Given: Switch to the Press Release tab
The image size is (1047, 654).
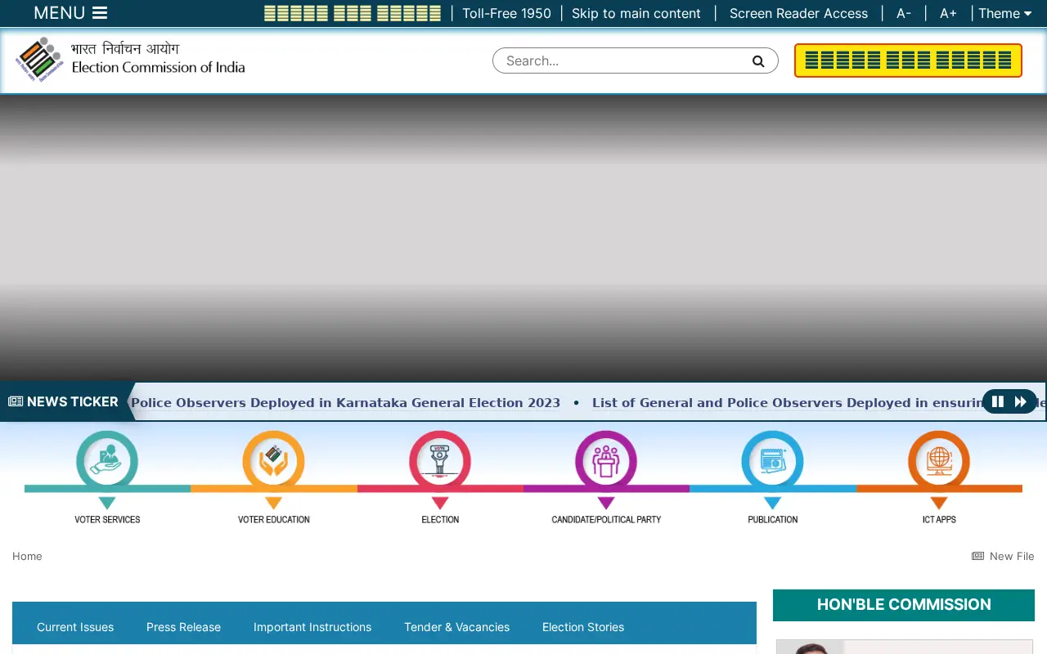Looking at the screenshot, I should (x=183, y=627).
